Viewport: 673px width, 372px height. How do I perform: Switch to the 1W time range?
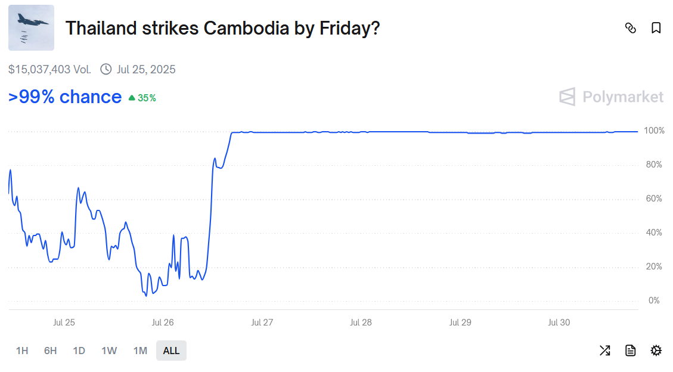pyautogui.click(x=109, y=351)
